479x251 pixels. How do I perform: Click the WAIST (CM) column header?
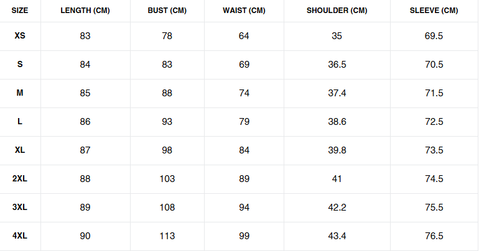(244, 11)
